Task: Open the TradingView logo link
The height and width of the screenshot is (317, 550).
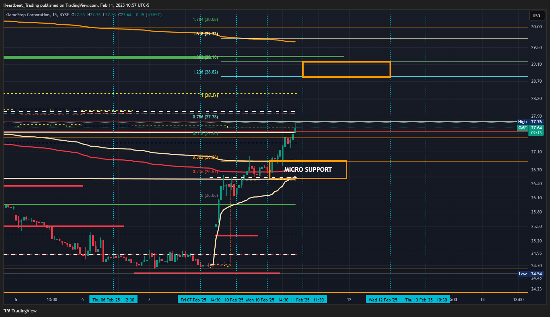Action: tap(20, 311)
